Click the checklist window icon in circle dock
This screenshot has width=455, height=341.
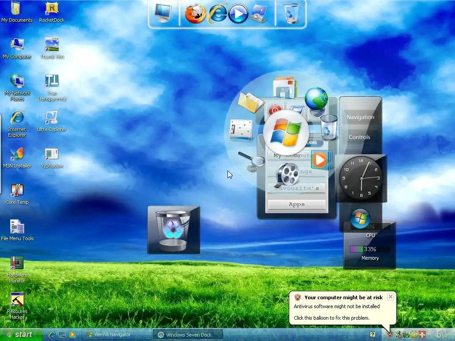pos(241,130)
